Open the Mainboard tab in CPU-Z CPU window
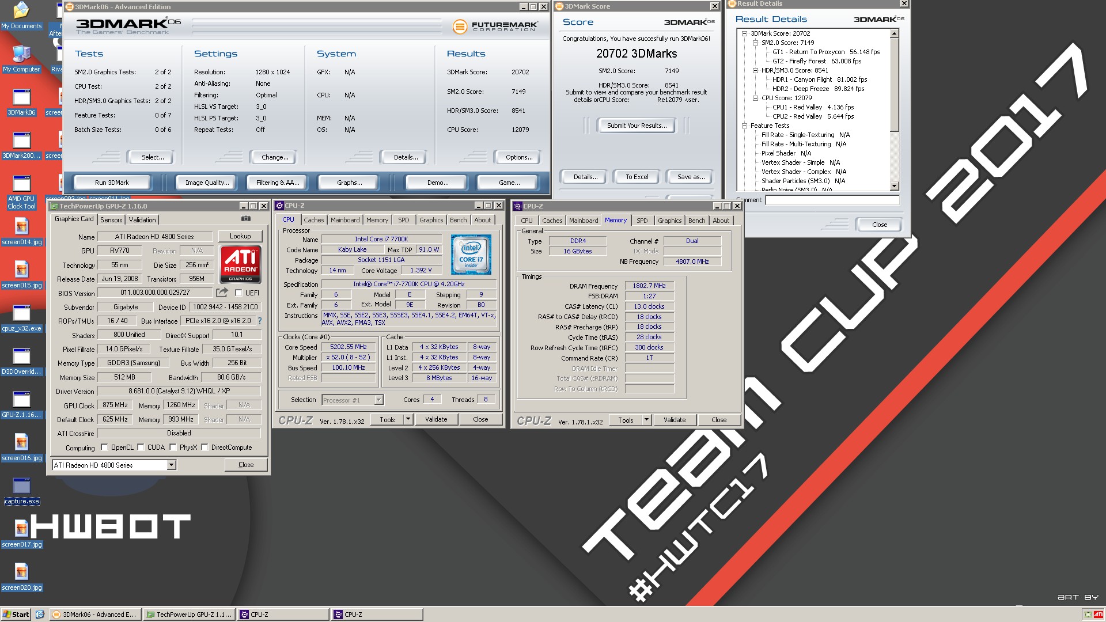 pos(345,220)
